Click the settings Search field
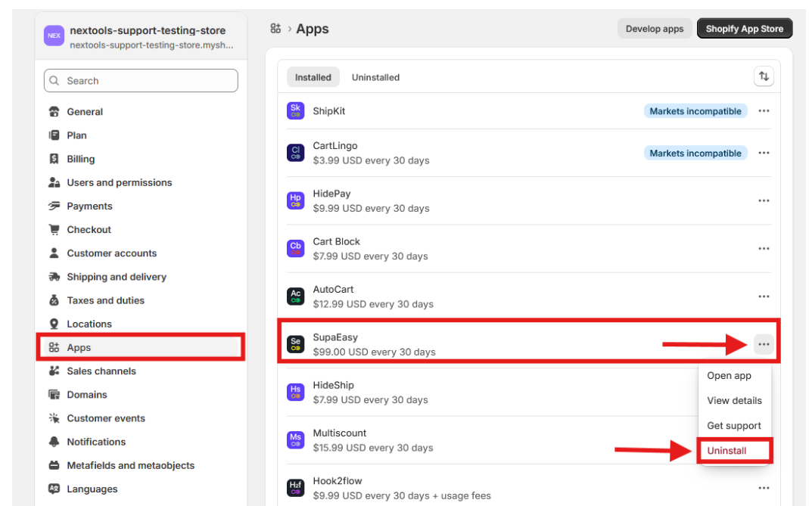Image resolution: width=809 pixels, height=506 pixels. [141, 81]
